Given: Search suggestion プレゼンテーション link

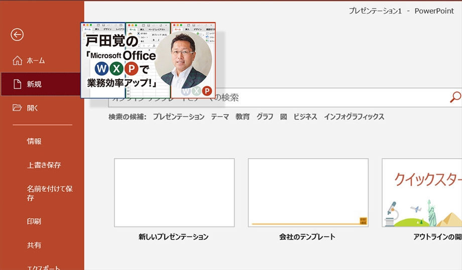Looking at the screenshot, I should (179, 117).
